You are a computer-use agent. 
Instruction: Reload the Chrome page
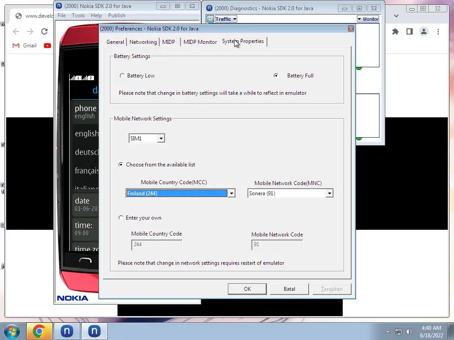[44, 31]
